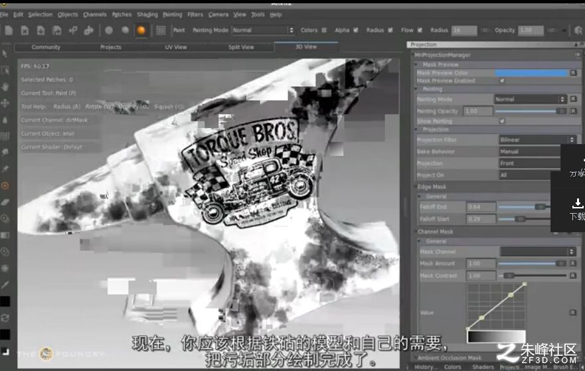
Task: Select the grid Warp tool icon
Action: pos(5,136)
